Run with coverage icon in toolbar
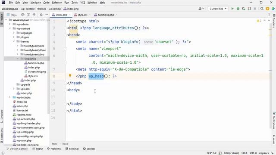The width and height of the screenshot is (276, 155). [244, 9]
